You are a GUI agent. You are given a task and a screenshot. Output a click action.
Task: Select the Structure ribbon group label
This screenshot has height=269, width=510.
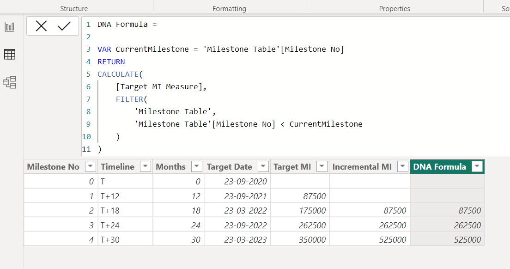click(x=74, y=9)
